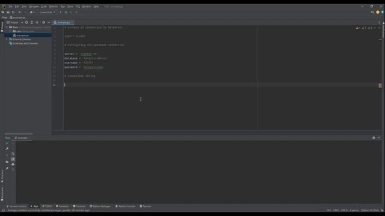Click the line starting with server =
385x216 pixels.
tap(81, 54)
